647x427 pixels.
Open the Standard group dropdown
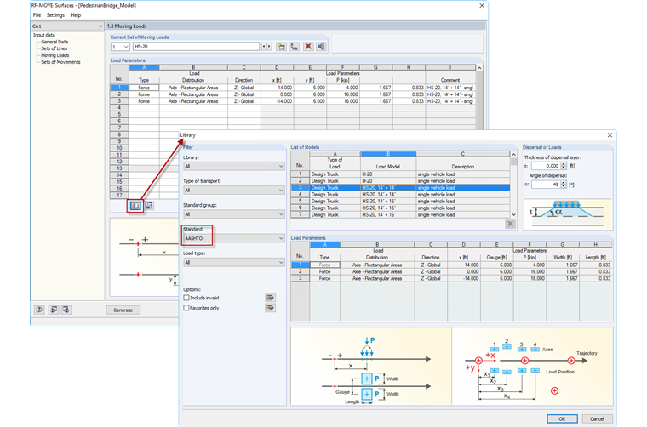click(234, 214)
